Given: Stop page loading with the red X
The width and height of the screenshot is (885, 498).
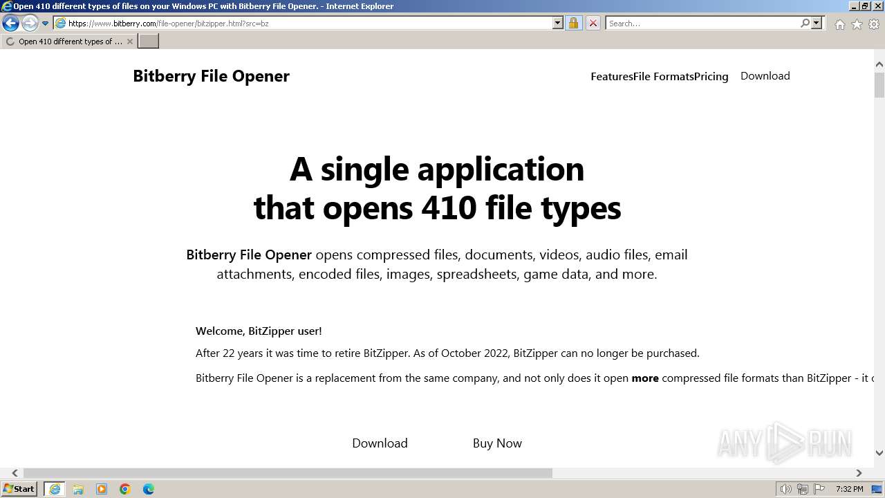Looking at the screenshot, I should point(593,23).
